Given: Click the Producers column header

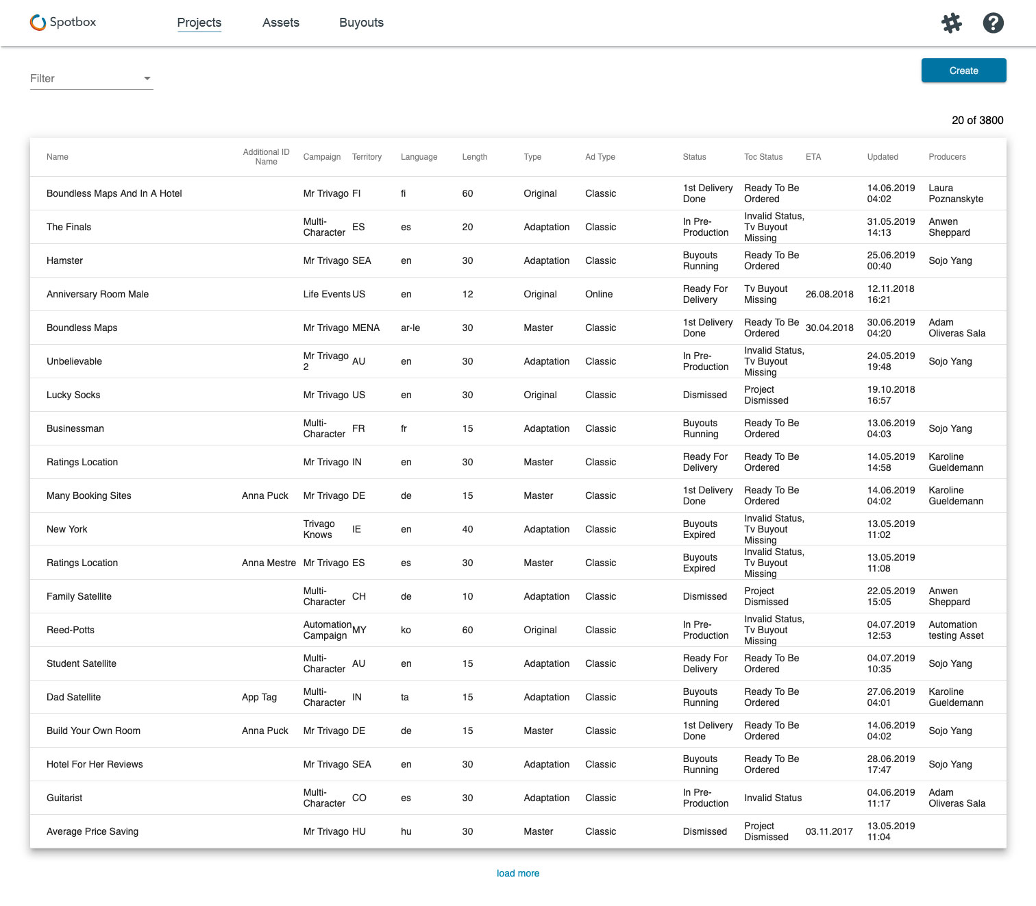Looking at the screenshot, I should (948, 157).
